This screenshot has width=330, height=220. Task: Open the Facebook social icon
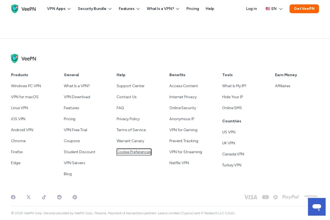click(13, 197)
